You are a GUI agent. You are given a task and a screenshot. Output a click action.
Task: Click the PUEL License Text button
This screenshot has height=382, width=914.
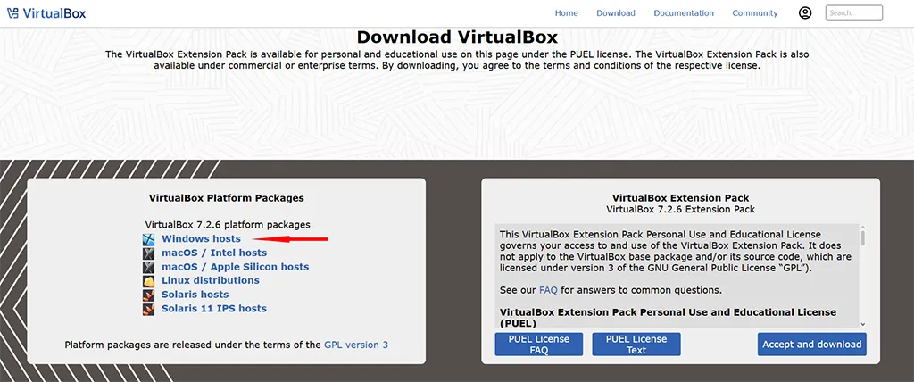click(636, 345)
